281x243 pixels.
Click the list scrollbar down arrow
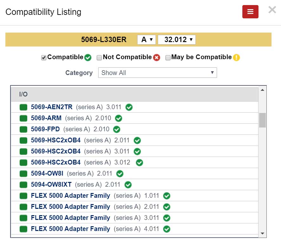point(262,233)
